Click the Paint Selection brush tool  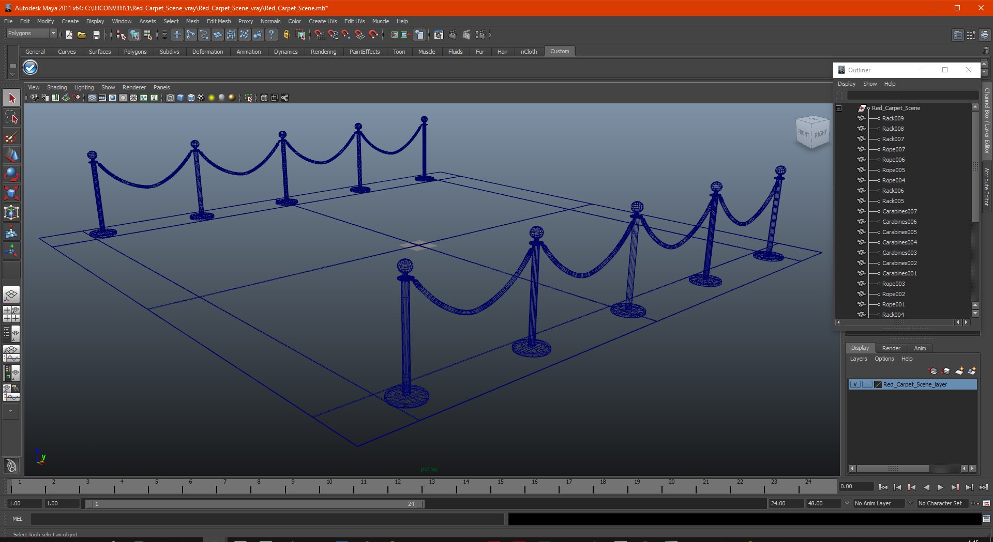(11, 136)
